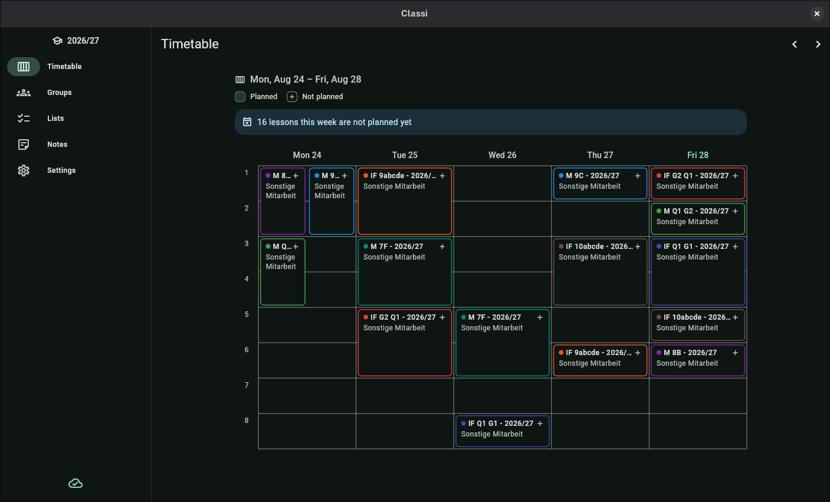
Task: Open the Lists section in sidebar
Action: tap(76, 119)
